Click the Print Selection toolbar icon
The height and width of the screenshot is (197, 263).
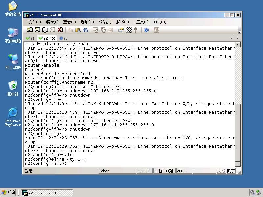(103, 30)
